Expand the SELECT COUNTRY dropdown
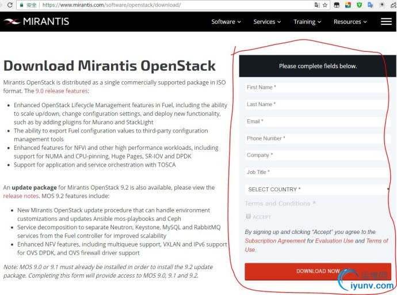 click(318, 190)
